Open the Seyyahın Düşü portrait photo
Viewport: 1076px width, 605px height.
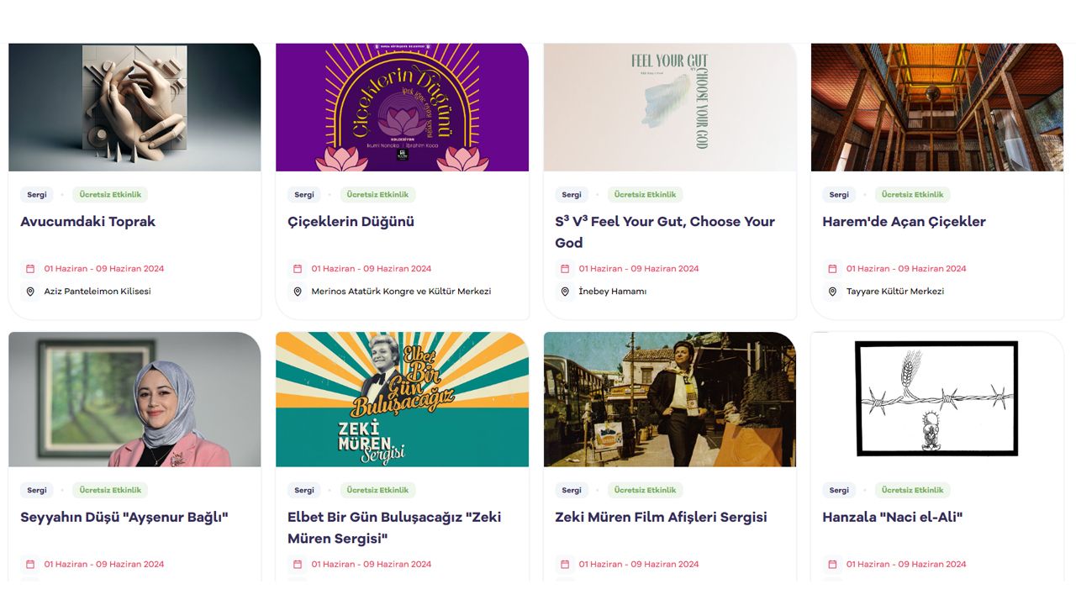point(134,399)
